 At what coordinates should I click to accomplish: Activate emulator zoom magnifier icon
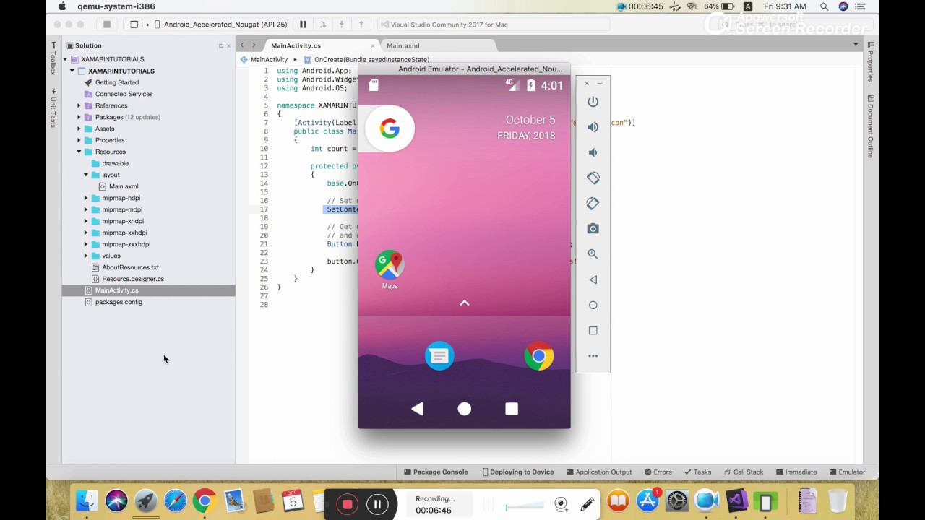pyautogui.click(x=593, y=253)
